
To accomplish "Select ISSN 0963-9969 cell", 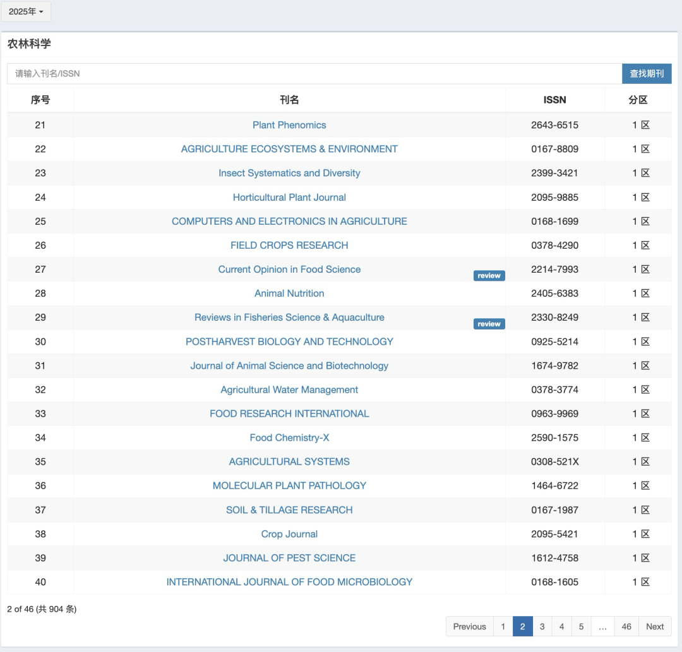I will coord(554,413).
